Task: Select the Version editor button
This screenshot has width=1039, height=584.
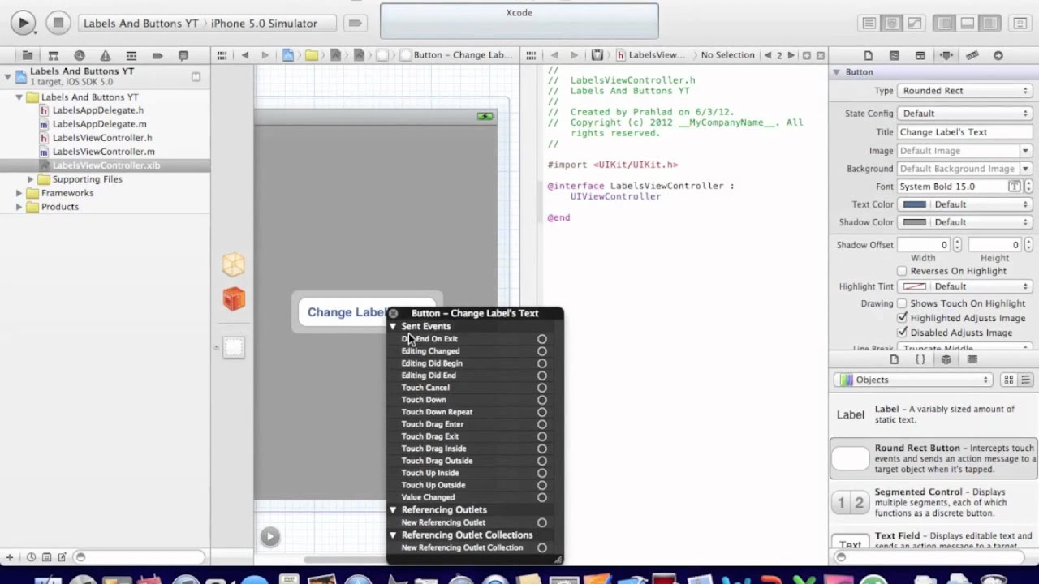Action: (x=915, y=24)
